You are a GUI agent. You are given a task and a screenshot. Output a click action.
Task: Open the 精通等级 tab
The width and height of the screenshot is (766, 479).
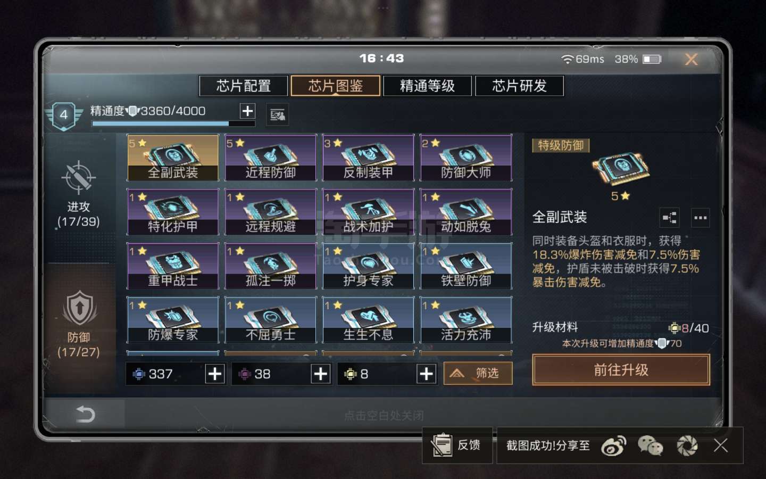[x=428, y=86]
